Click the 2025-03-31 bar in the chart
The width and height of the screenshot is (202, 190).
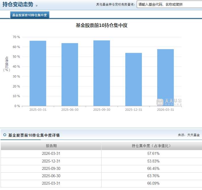point(38,73)
